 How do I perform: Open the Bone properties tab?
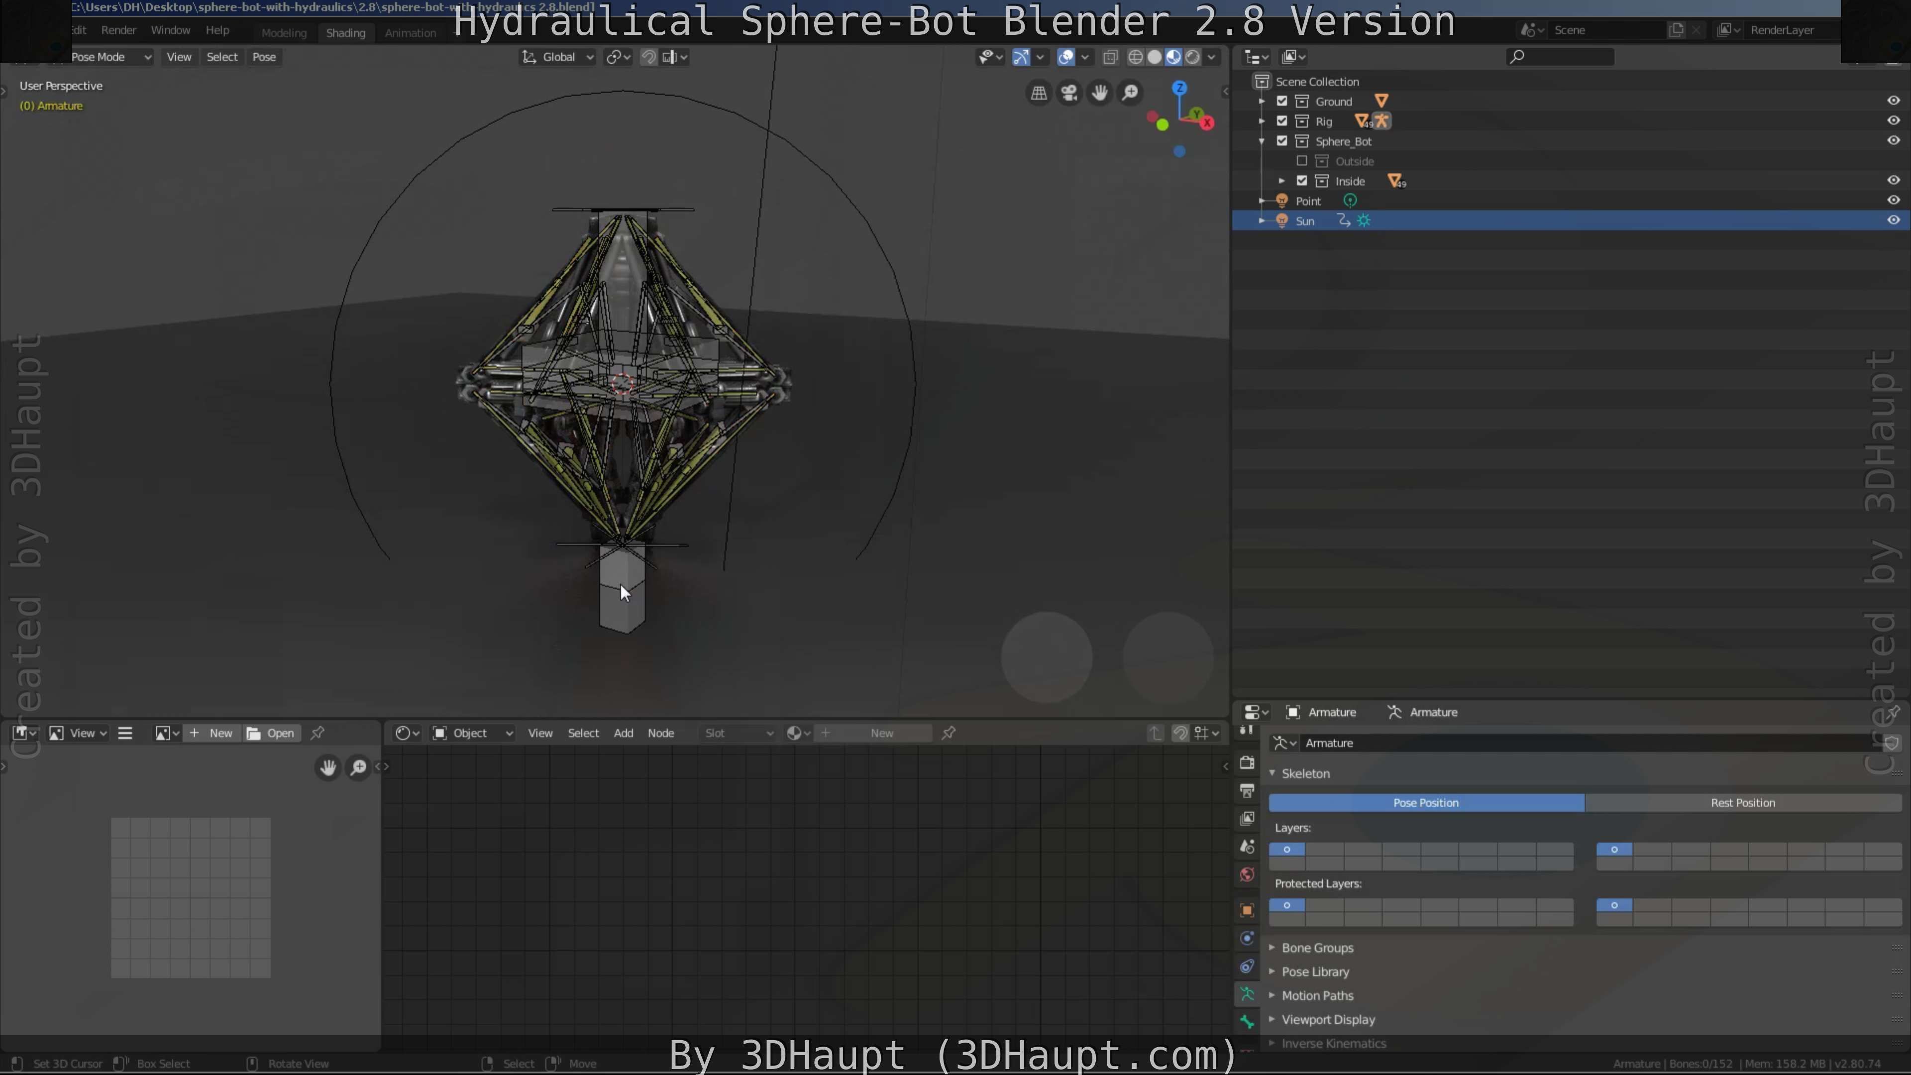(x=1247, y=1022)
